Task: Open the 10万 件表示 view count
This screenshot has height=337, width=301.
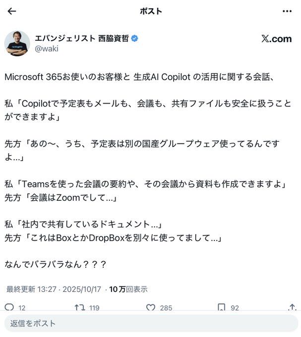Action: tap(128, 289)
